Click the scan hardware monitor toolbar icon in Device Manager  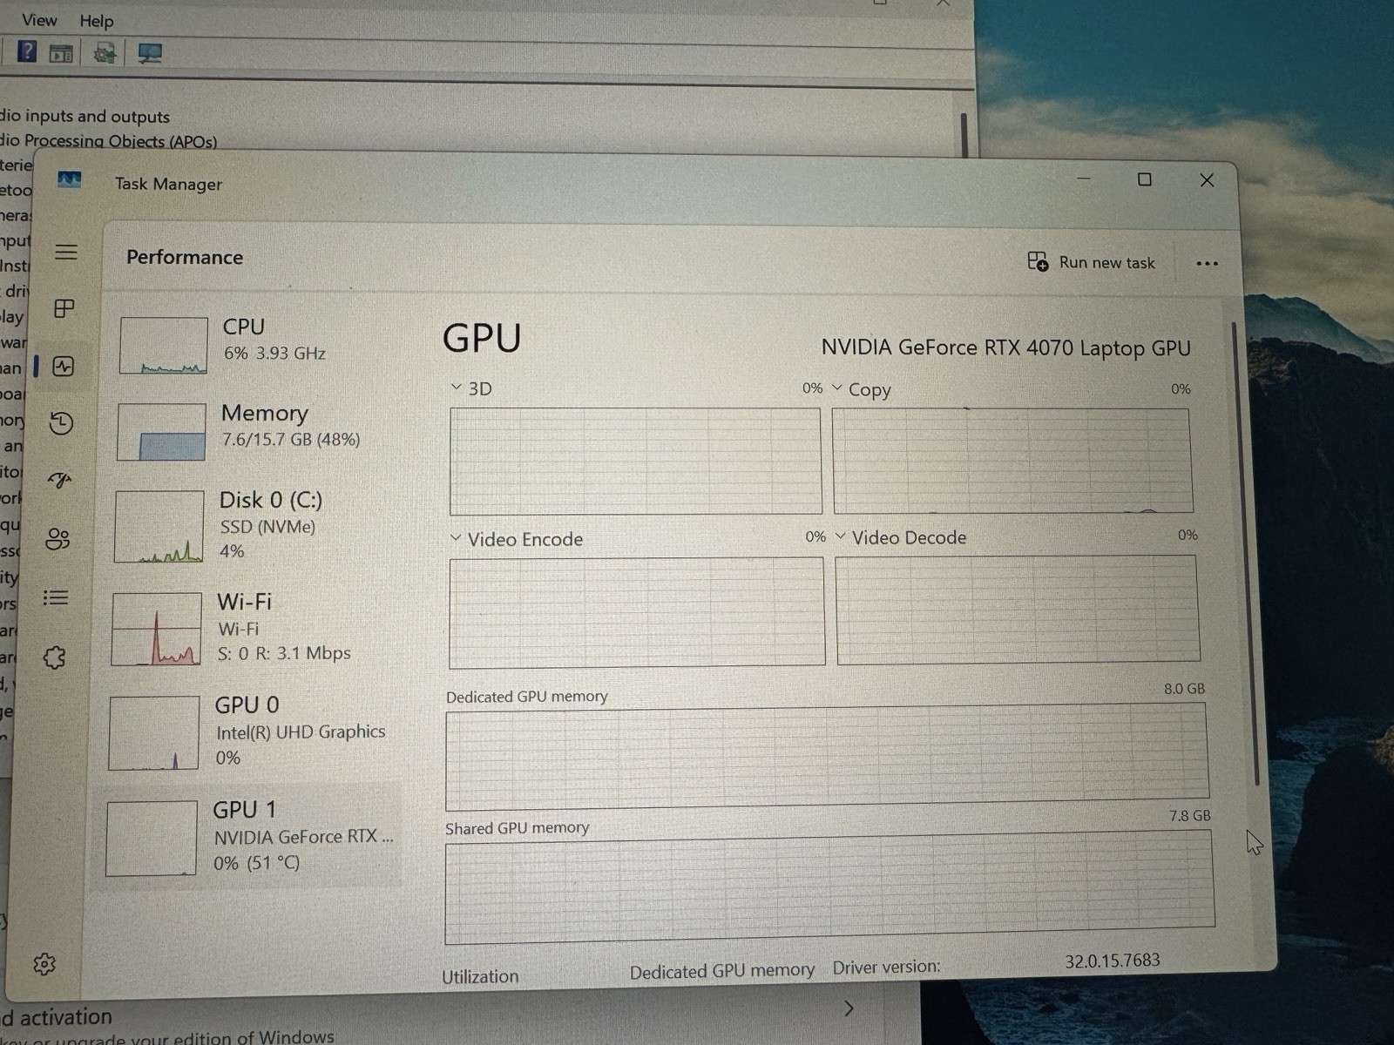pyautogui.click(x=150, y=54)
